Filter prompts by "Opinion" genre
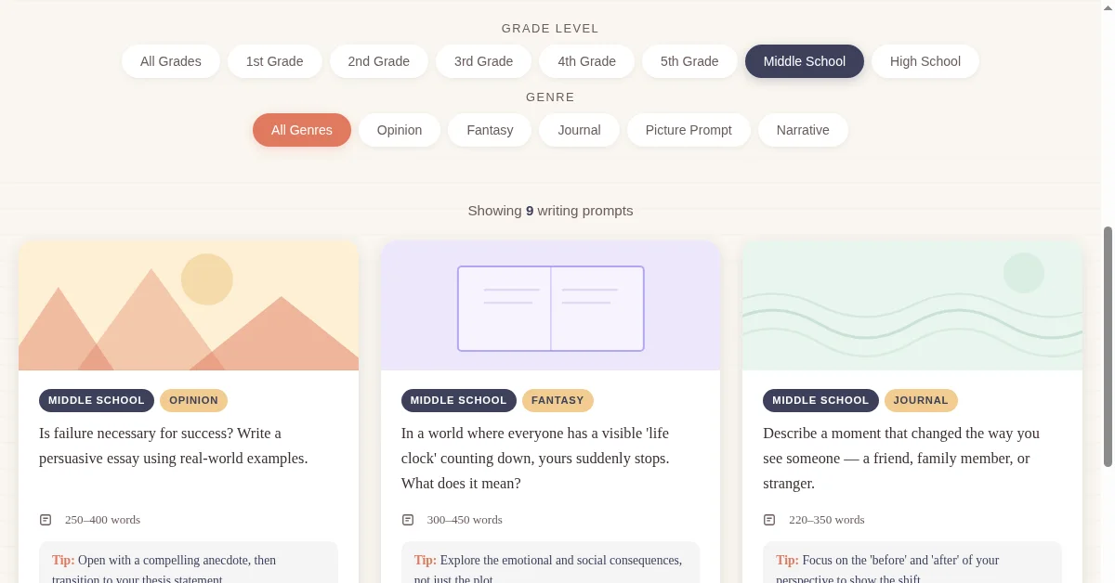This screenshot has width=1115, height=583. pyautogui.click(x=400, y=130)
